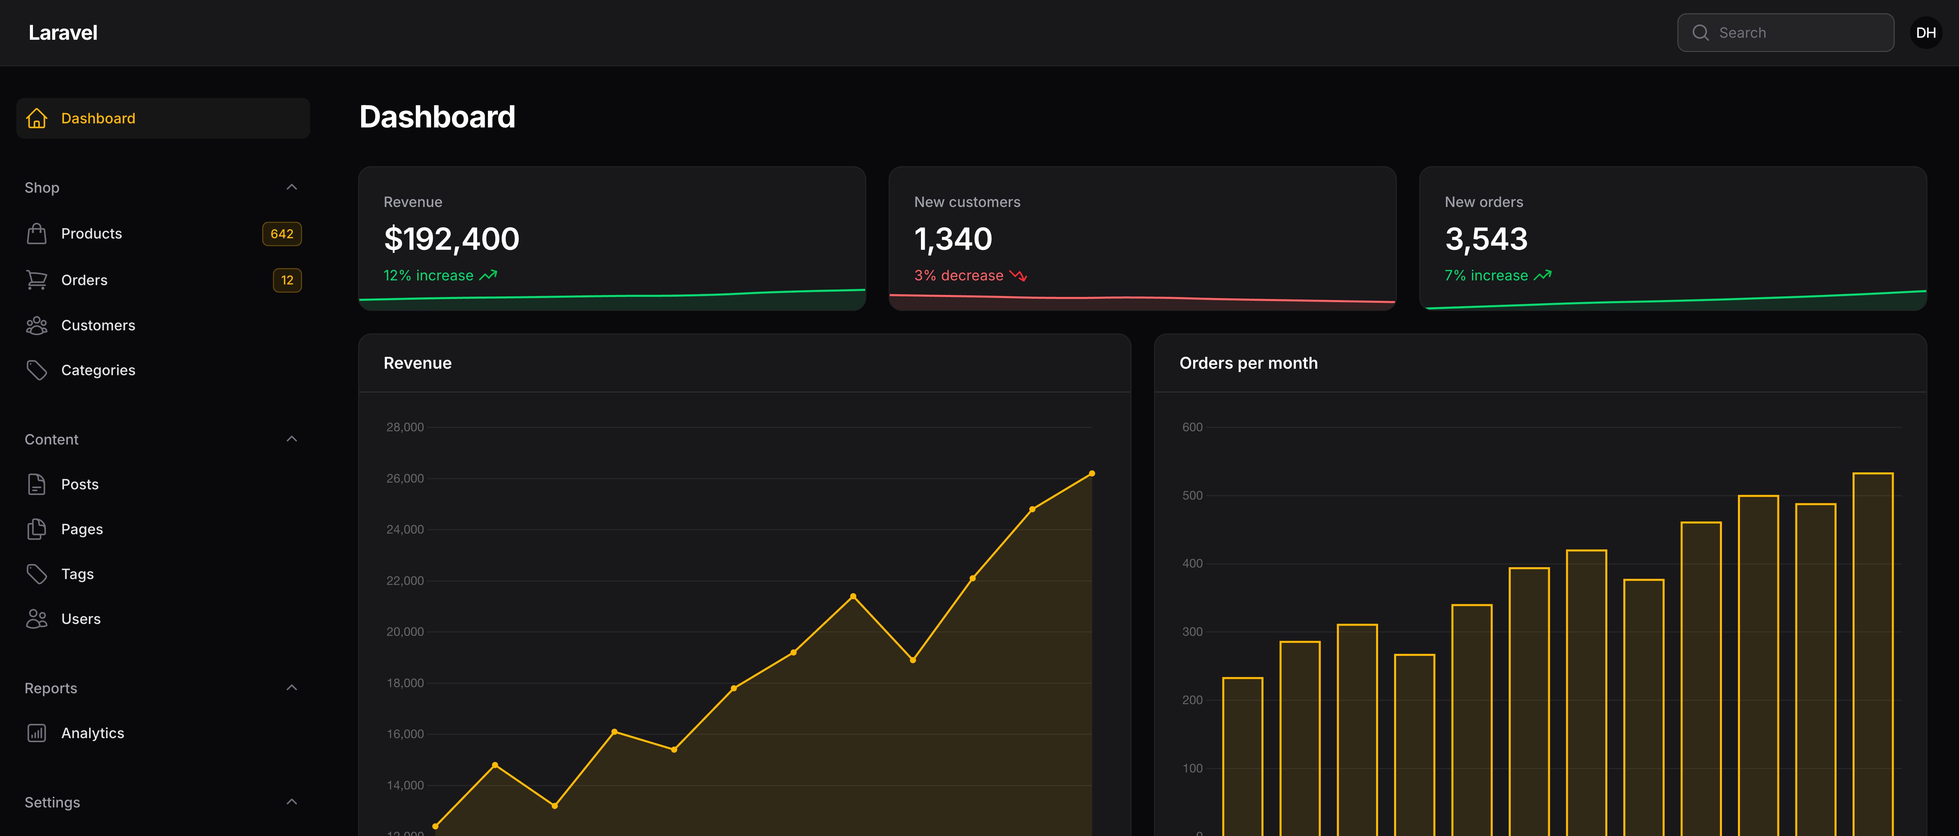Click the 12% increase text

428,275
